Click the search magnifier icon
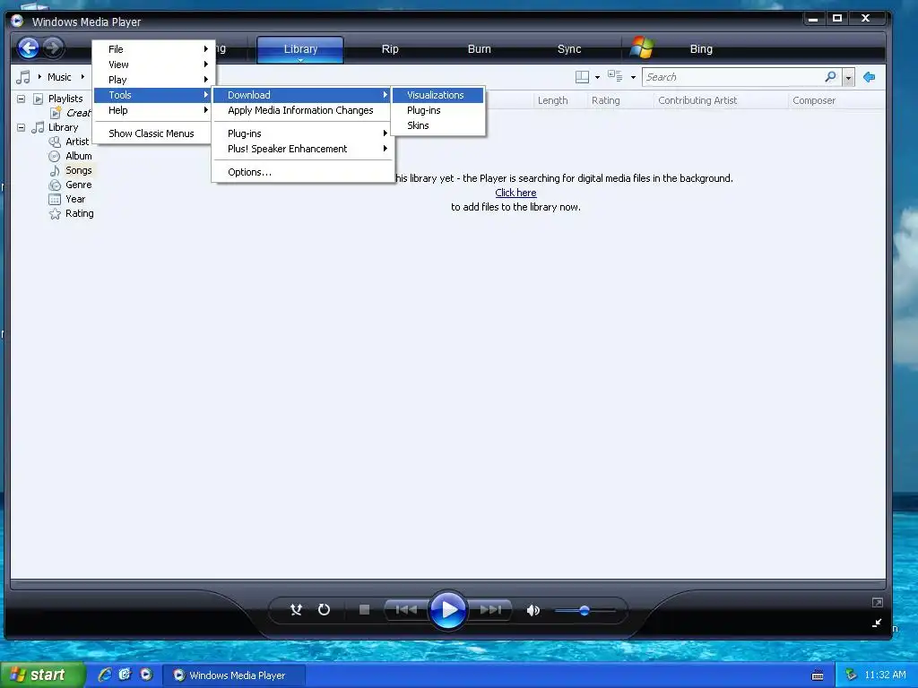Viewport: 918px width, 688px height. [x=830, y=77]
